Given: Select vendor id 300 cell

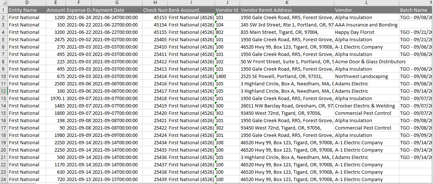Looking at the screenshot, I should [x=227, y=106].
